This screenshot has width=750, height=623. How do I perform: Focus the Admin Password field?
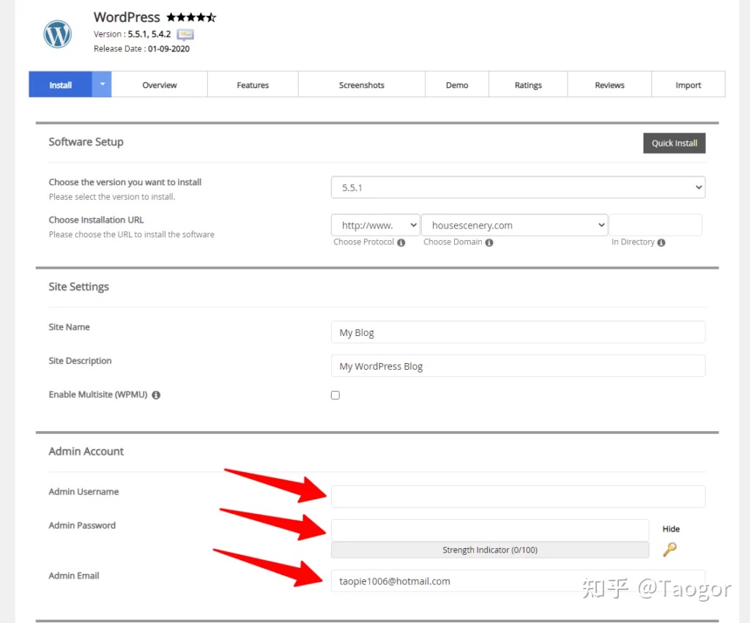490,530
